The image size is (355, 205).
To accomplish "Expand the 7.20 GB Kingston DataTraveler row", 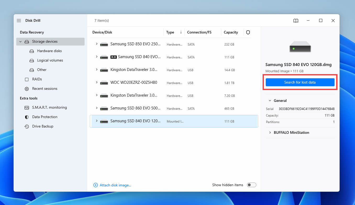I will coord(96,95).
